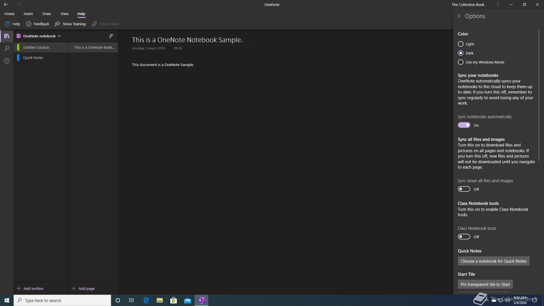Select Use my Windows Mode option
This screenshot has height=306, width=544.
[x=461, y=62]
